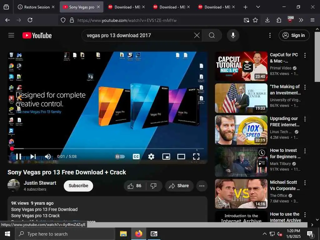Open "The Making of an Investment" video title
Image resolution: width=320 pixels, height=240 pixels.
tap(285, 90)
